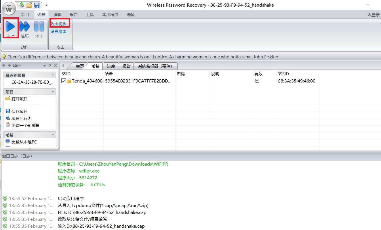Click the 停止 stop pause icon
Screen dimensions: 381x230
point(39,26)
